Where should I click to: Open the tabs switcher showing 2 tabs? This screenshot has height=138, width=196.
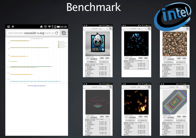(x=64, y=33)
